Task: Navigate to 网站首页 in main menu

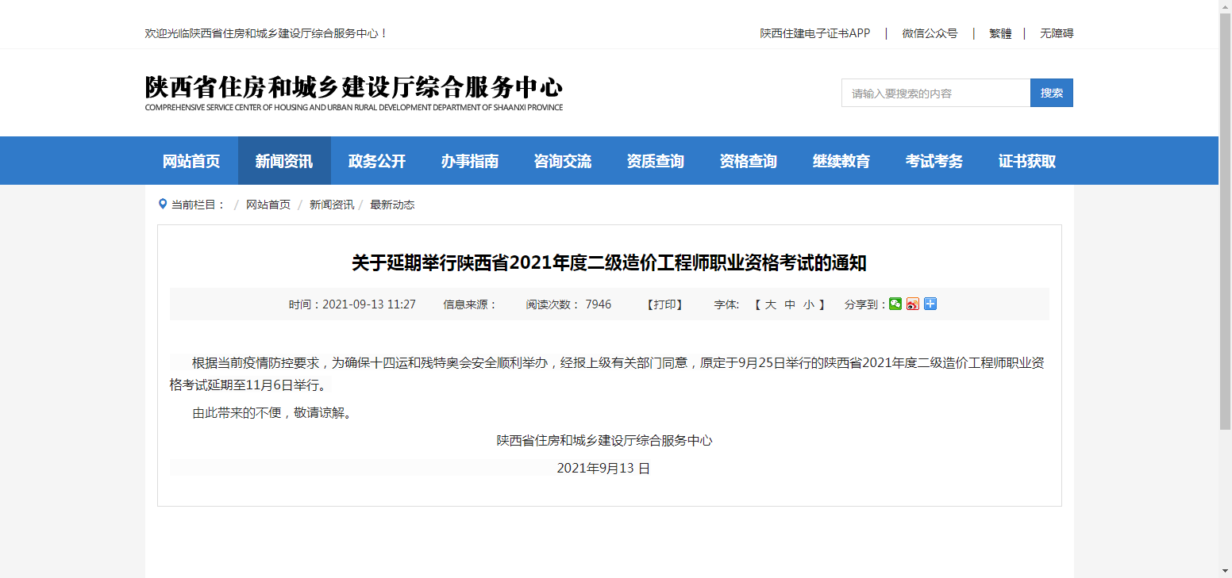Action: coord(191,160)
